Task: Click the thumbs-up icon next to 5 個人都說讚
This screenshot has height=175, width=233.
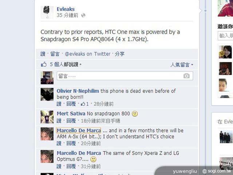Action: pyautogui.click(x=44, y=64)
